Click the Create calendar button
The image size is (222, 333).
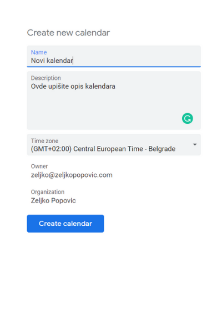click(x=65, y=224)
